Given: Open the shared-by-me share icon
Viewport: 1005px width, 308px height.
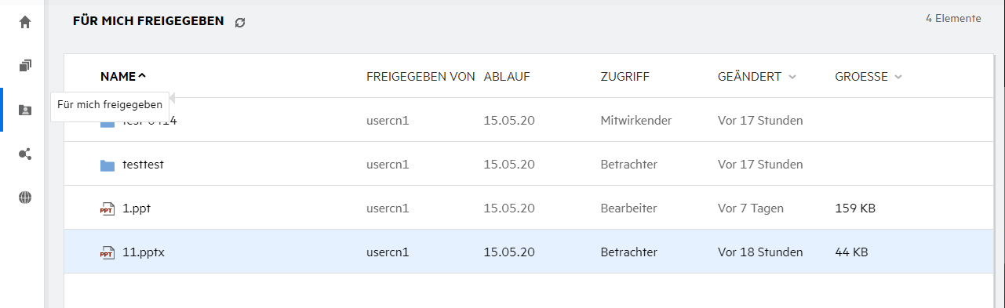Looking at the screenshot, I should pos(25,154).
